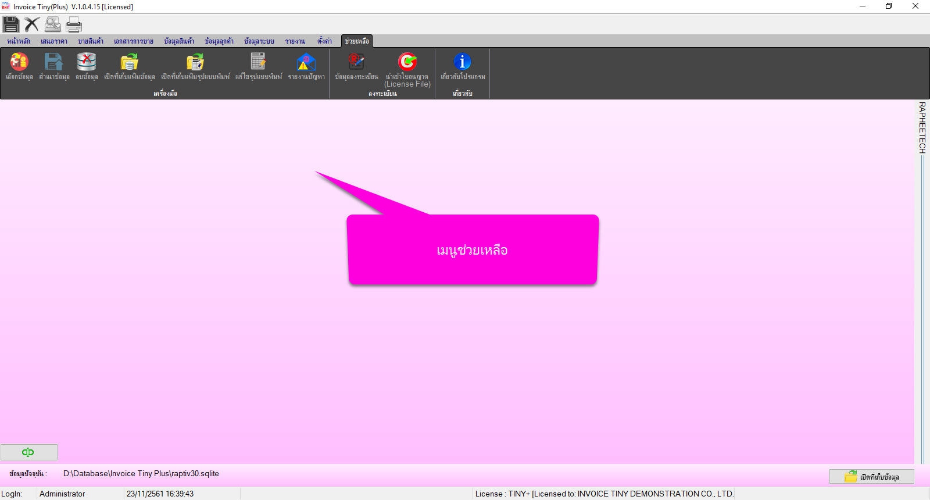Click the Save floppy disk icon

[x=11, y=24]
